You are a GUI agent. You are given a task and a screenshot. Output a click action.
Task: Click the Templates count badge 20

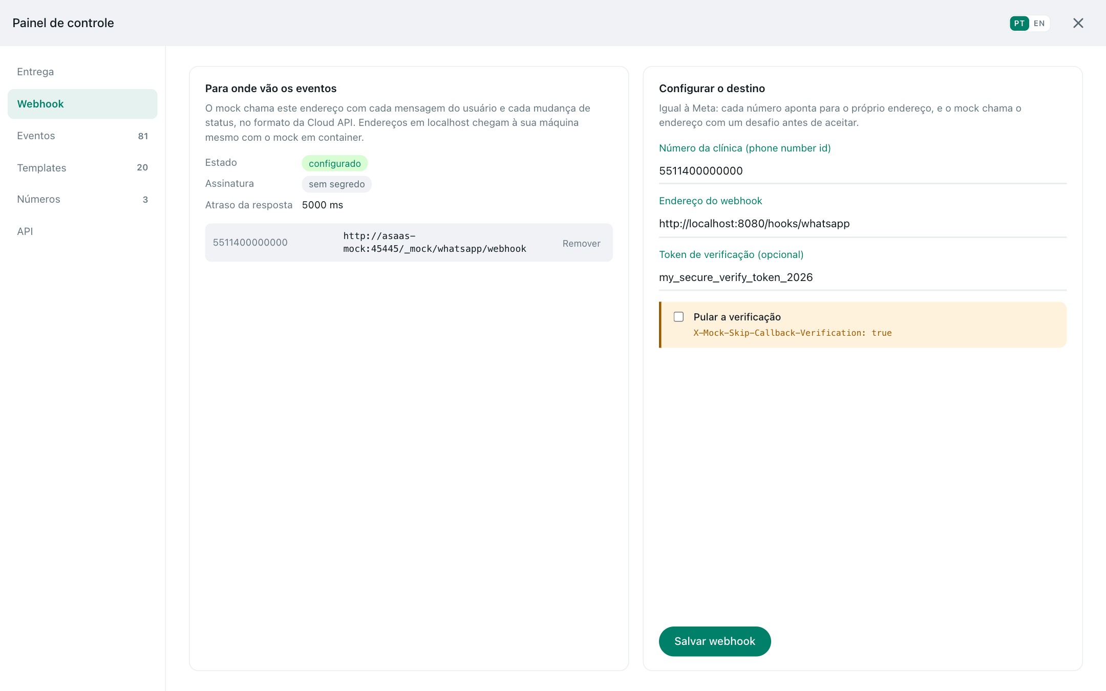click(x=142, y=167)
